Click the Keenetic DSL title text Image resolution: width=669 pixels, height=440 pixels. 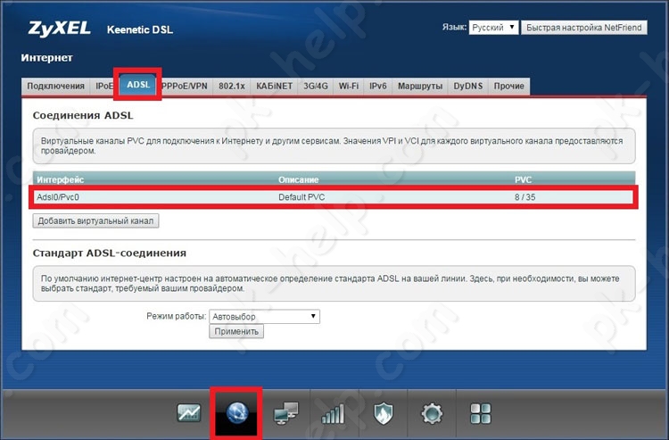(140, 29)
